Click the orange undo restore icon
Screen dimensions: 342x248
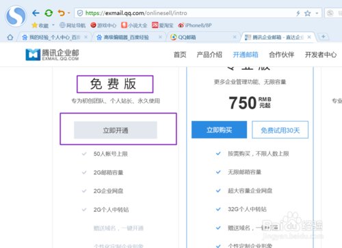click(x=61, y=13)
